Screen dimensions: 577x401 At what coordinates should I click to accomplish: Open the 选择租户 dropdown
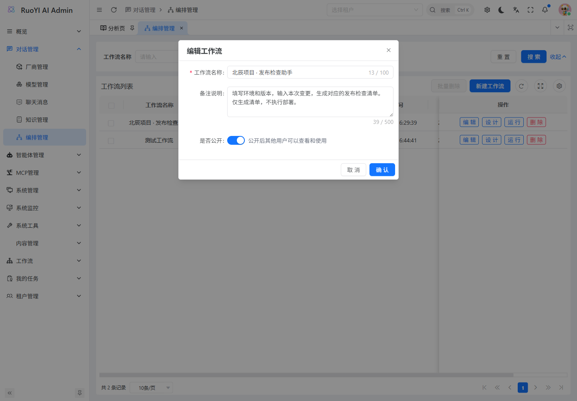click(x=375, y=10)
